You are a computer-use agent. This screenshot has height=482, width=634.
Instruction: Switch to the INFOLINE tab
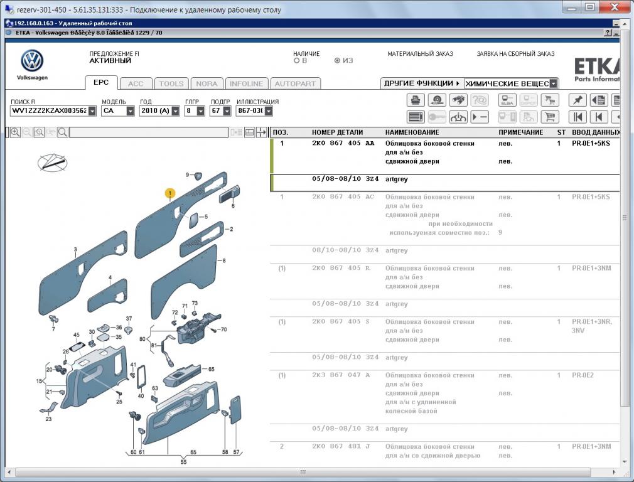click(246, 83)
